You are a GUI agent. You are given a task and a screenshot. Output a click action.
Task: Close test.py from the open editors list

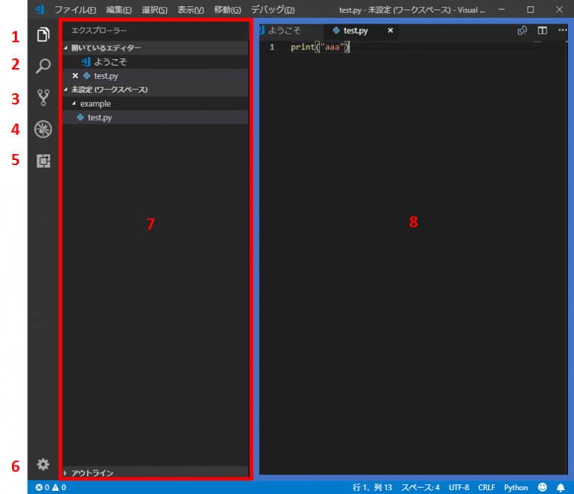point(75,75)
